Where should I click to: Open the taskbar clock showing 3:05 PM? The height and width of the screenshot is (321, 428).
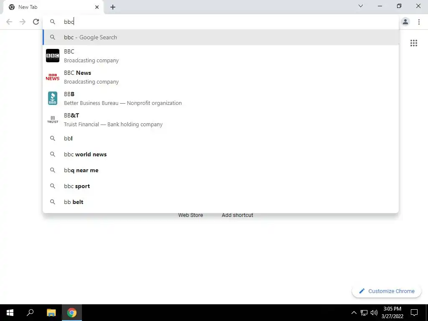[392, 313]
